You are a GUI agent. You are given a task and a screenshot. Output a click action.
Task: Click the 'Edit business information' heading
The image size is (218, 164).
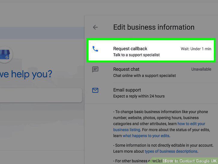click(x=154, y=27)
